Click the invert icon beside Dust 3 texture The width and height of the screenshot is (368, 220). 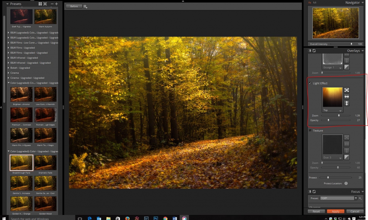click(x=346, y=157)
